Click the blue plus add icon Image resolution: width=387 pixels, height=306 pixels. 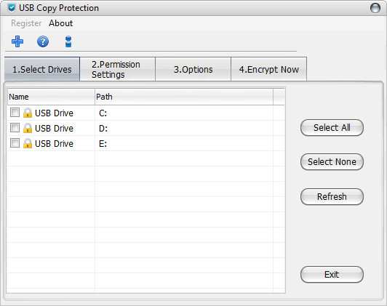17,41
